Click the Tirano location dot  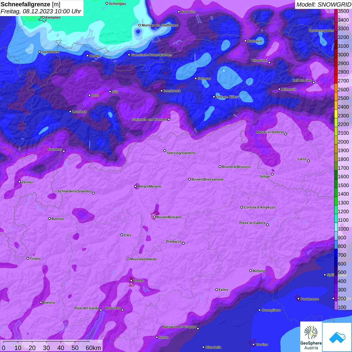pos(28,258)
